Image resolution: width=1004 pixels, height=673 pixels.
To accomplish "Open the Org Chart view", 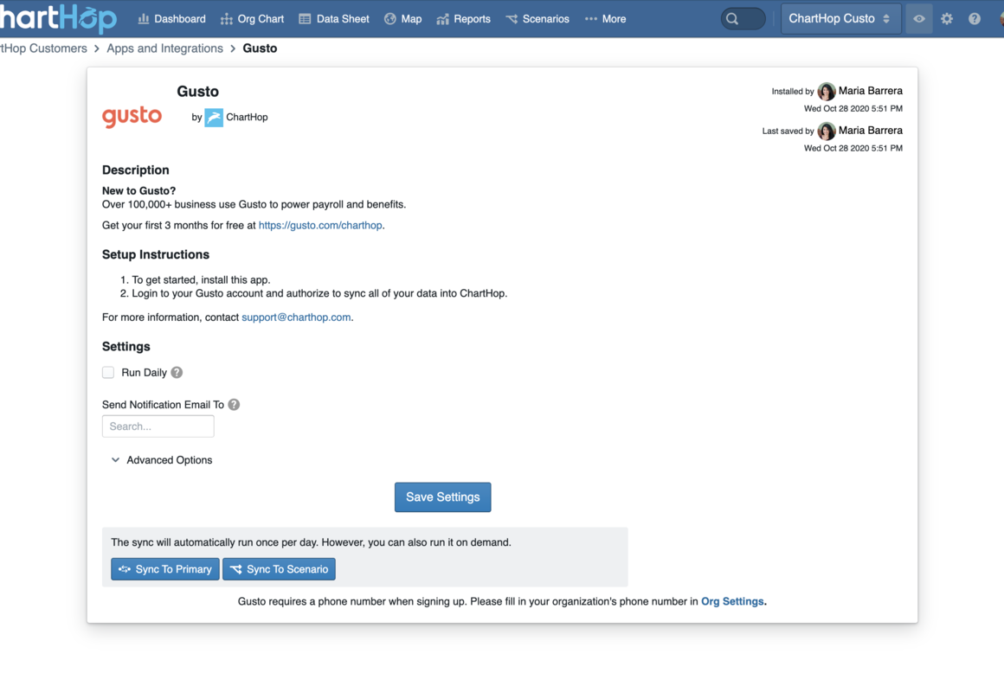I will tap(252, 19).
